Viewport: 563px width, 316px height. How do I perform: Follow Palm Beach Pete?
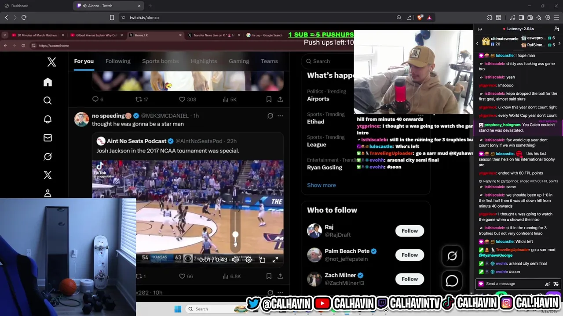point(409,255)
